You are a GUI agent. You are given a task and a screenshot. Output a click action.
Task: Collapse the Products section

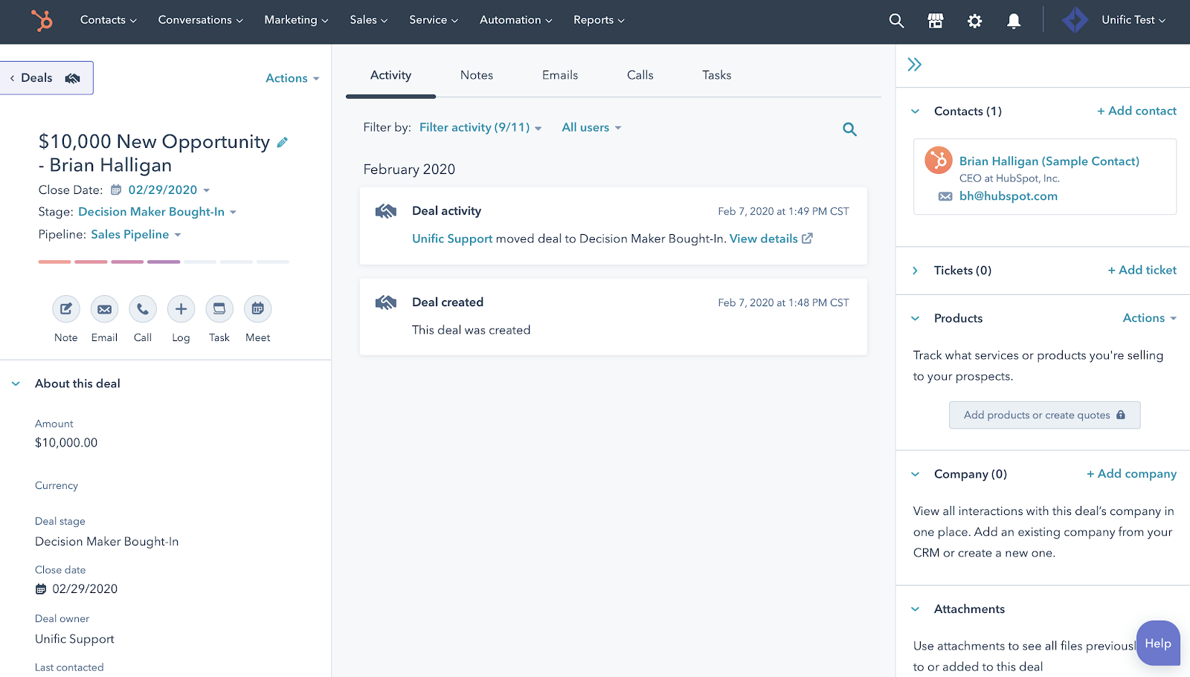click(x=916, y=319)
